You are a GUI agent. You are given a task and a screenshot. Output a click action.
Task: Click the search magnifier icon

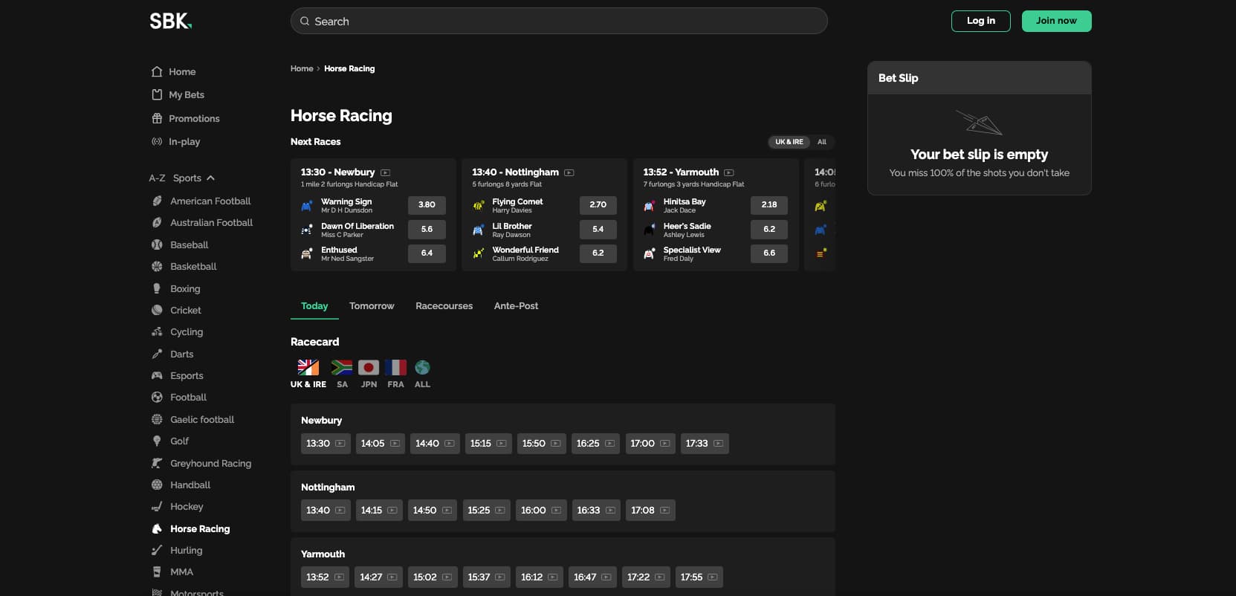coord(305,22)
